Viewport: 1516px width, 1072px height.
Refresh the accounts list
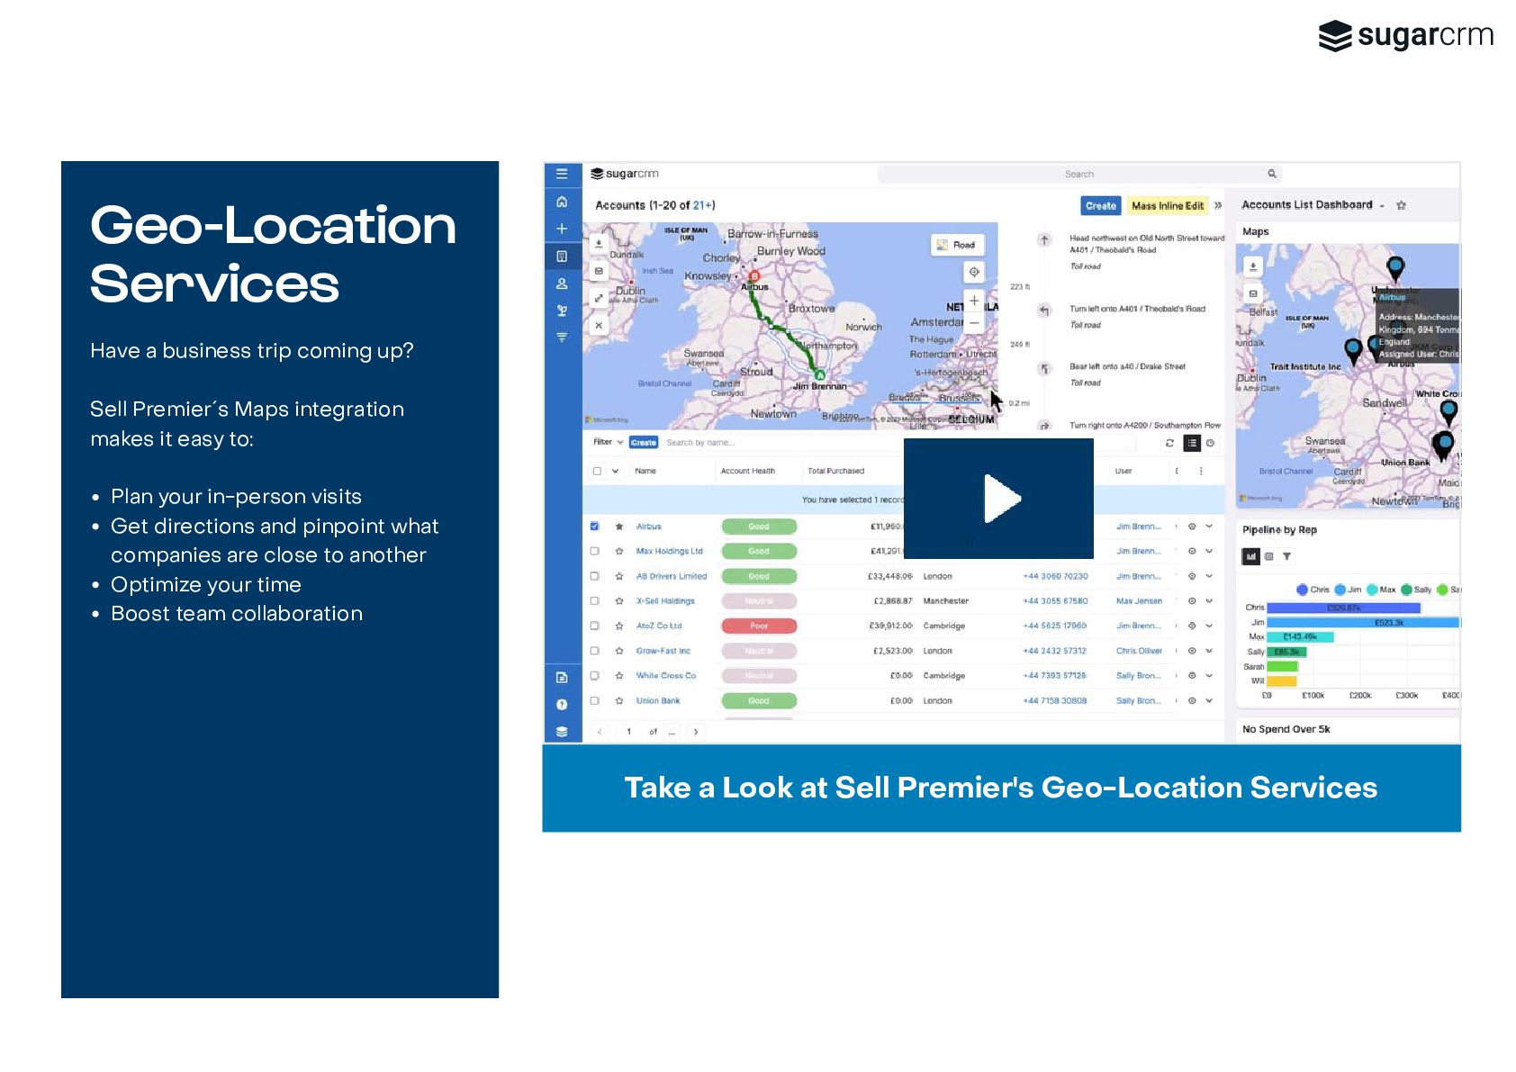tap(1169, 443)
